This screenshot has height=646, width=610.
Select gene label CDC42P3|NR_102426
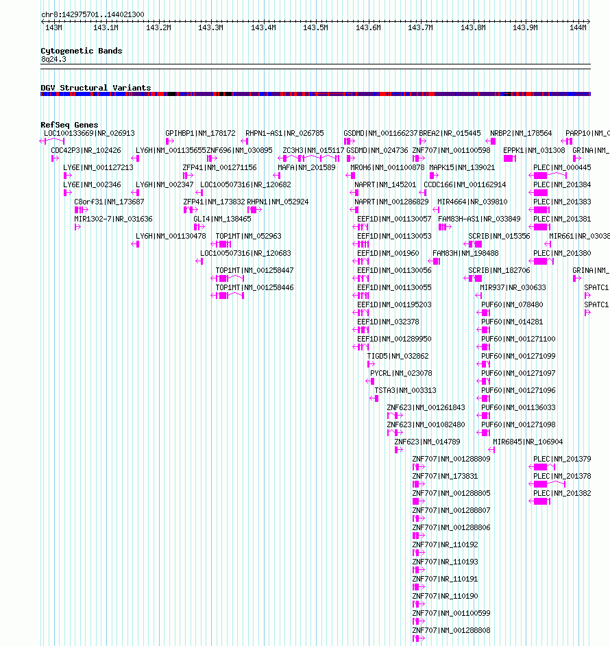click(x=86, y=150)
